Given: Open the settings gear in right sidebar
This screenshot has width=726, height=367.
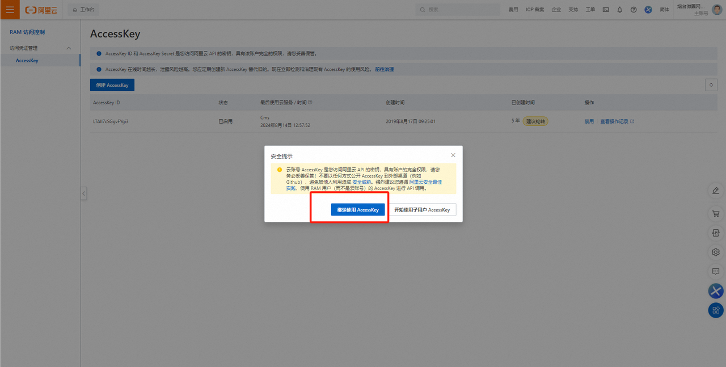Looking at the screenshot, I should 716,252.
